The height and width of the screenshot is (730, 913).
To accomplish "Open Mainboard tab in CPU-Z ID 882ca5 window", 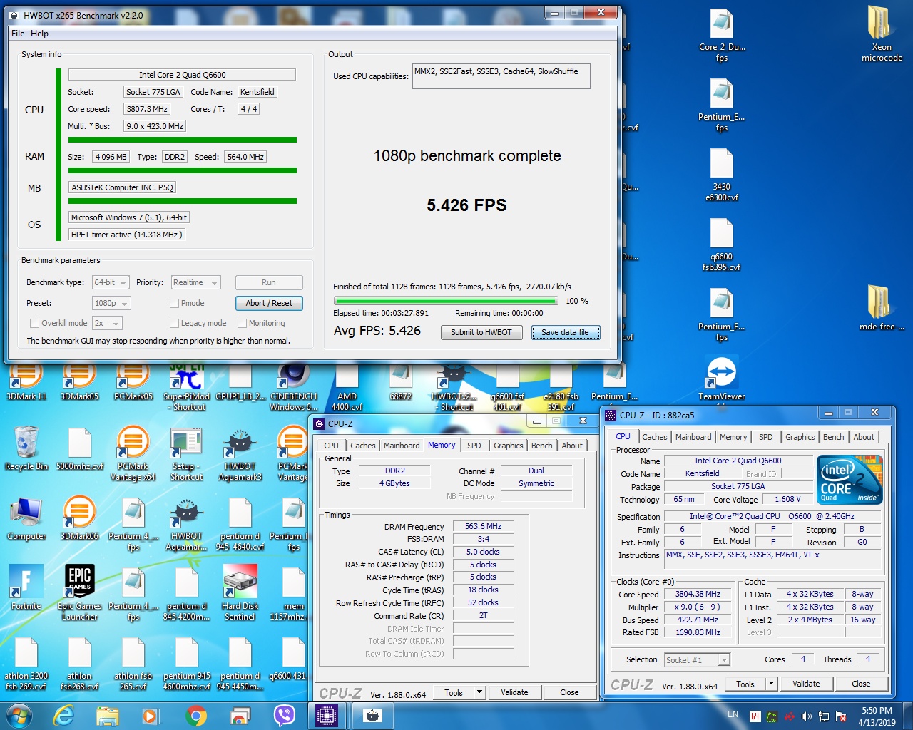I will click(693, 437).
